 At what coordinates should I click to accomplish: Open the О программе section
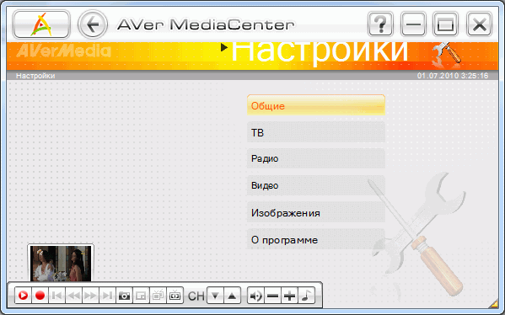(x=316, y=239)
